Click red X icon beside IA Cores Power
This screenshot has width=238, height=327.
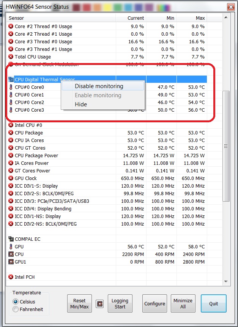coord(11,163)
